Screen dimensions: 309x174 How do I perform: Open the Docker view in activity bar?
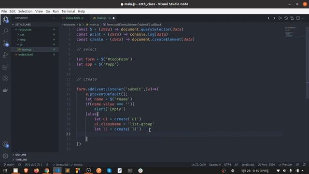(x=5, y=90)
